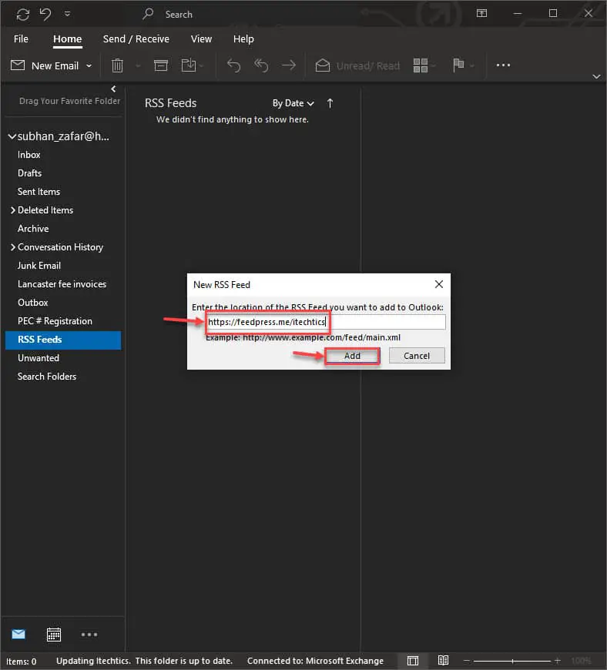The height and width of the screenshot is (670, 607).
Task: Open the Send / Receive tab
Action: (136, 39)
